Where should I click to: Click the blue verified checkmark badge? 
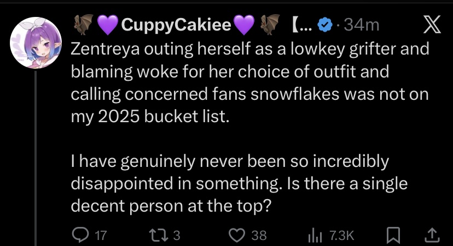(325, 25)
